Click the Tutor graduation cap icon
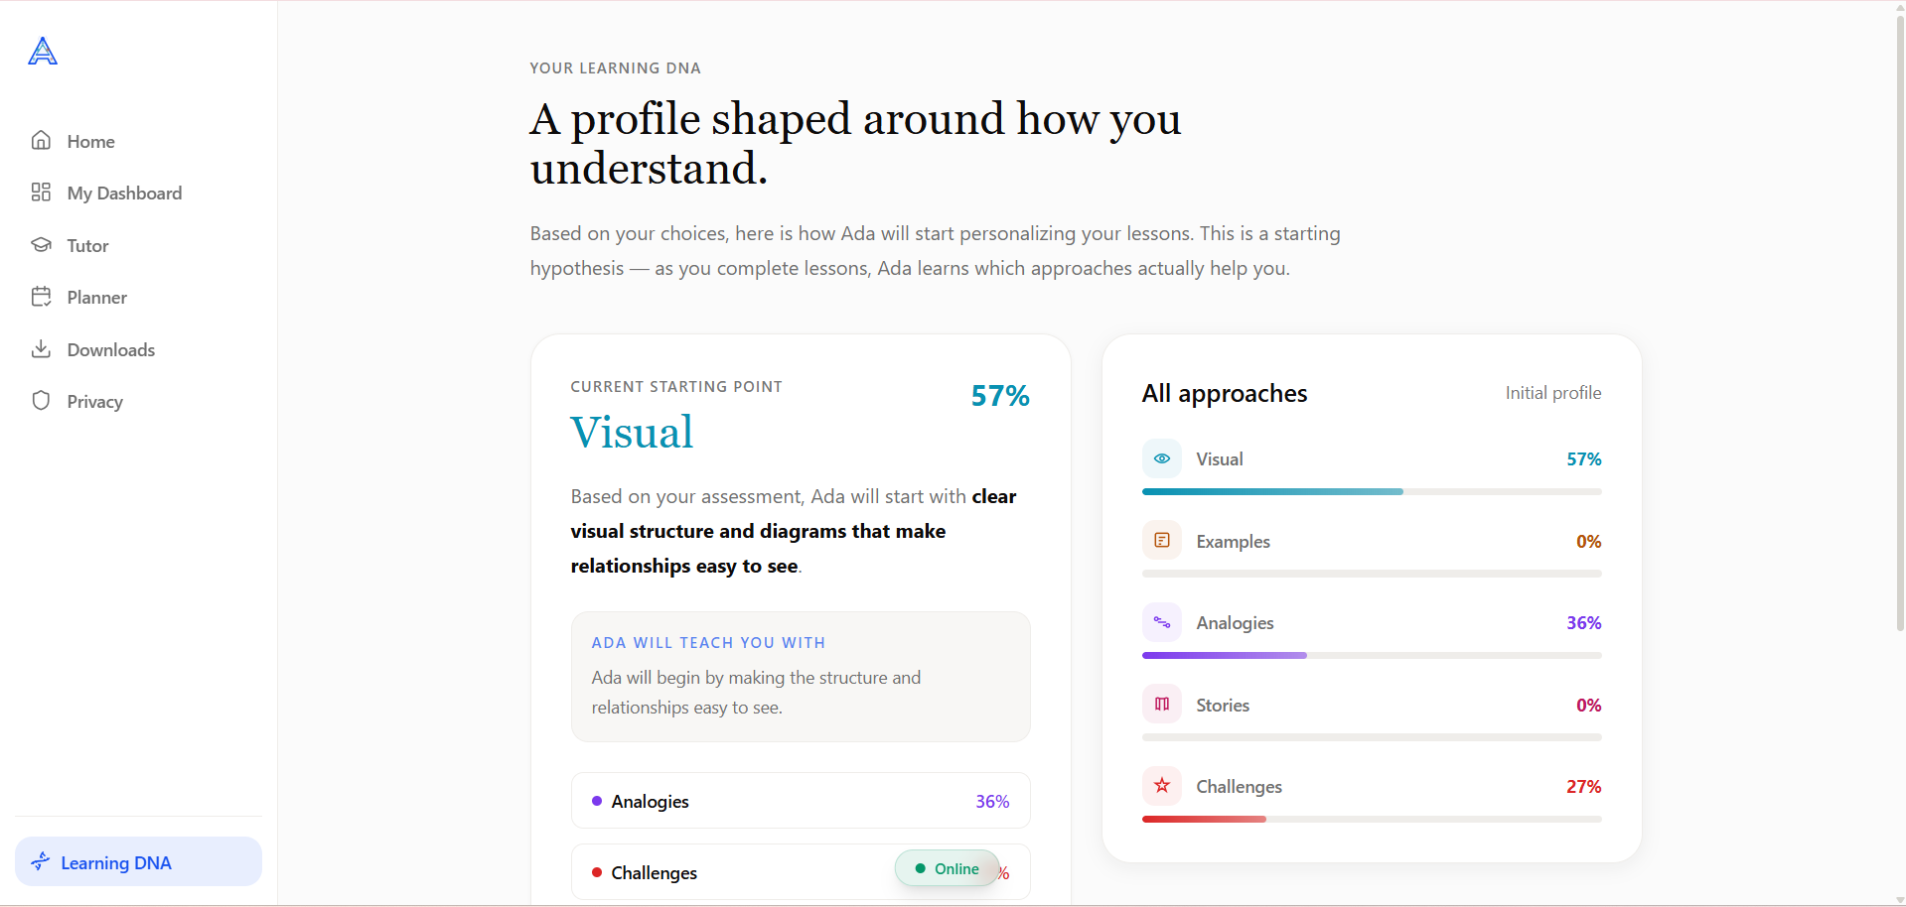The image size is (1906, 907). tap(41, 244)
